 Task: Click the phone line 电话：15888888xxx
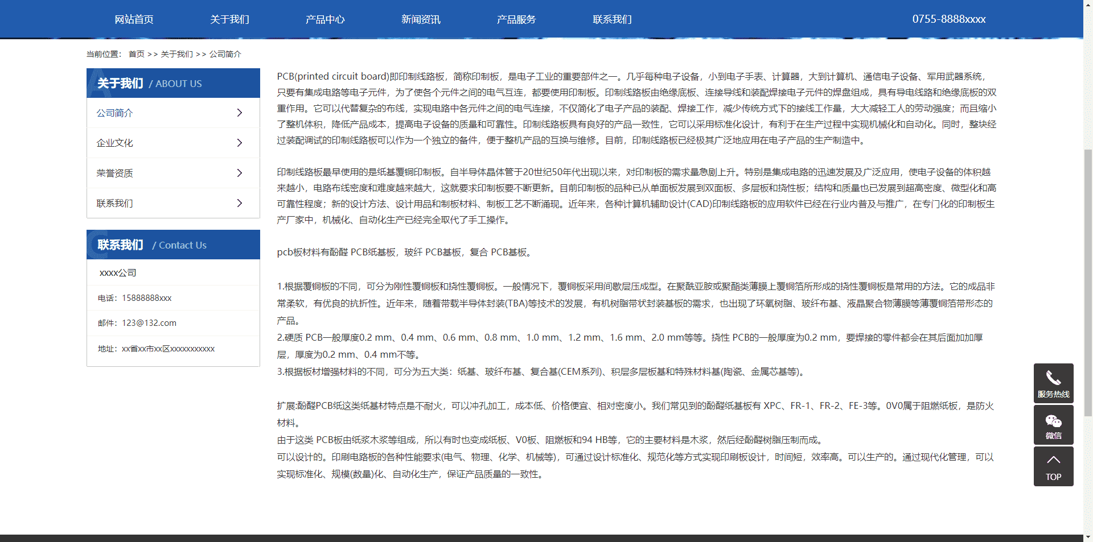134,298
